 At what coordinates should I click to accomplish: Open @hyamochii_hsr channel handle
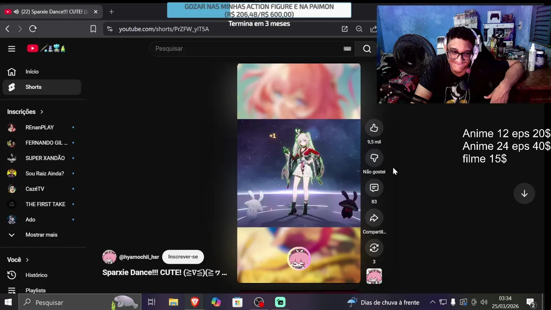pos(139,257)
